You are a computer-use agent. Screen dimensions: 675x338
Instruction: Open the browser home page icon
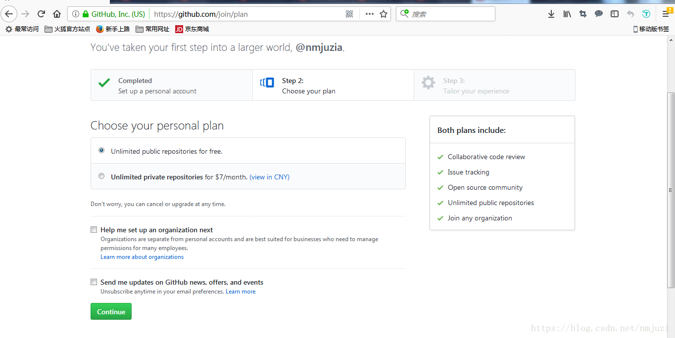[x=57, y=14]
